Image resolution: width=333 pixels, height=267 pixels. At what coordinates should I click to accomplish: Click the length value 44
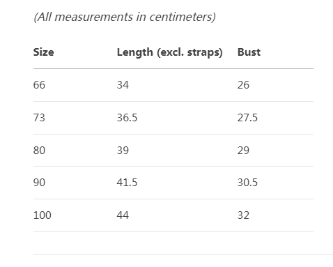pyautogui.click(x=123, y=215)
